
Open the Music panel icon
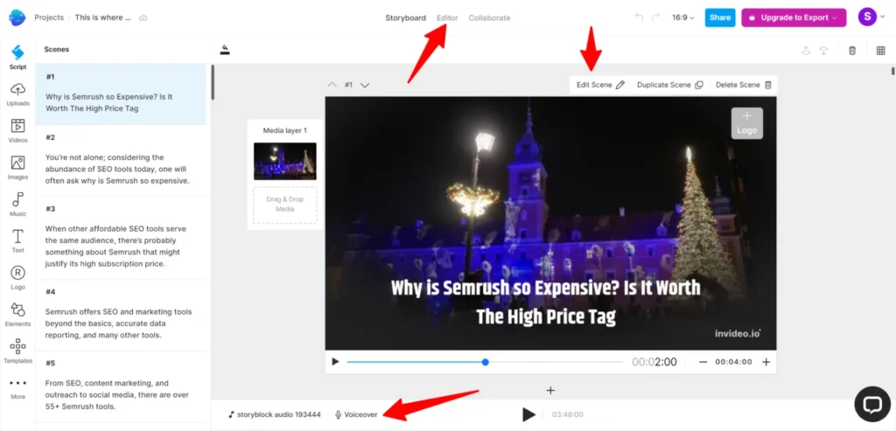(17, 205)
